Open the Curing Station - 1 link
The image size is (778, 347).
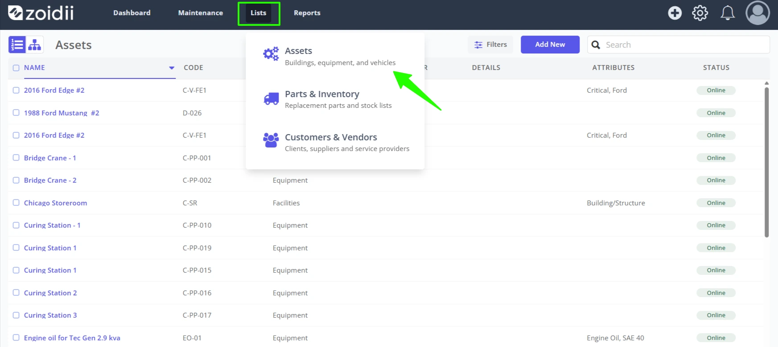[52, 225]
